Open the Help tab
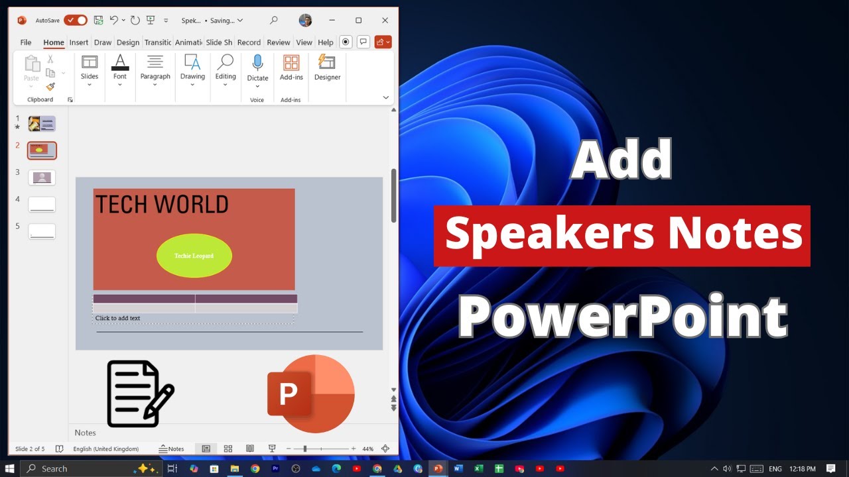 click(x=325, y=42)
